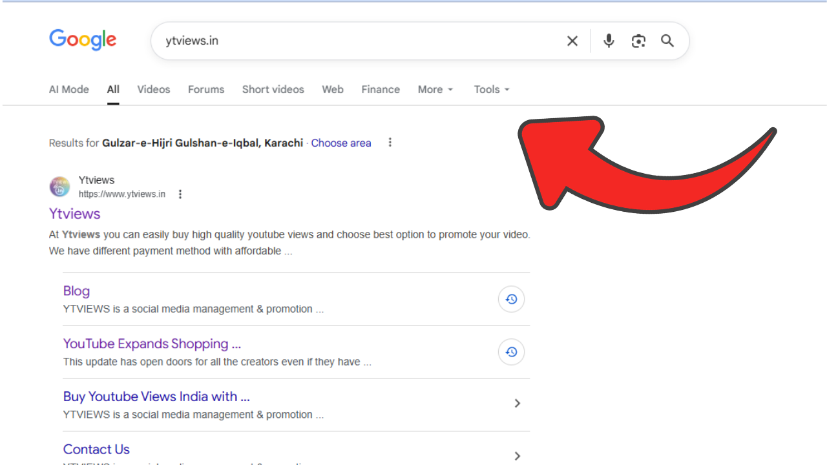Open Search by image camera icon
Screen dimensions: 827x465
(638, 41)
